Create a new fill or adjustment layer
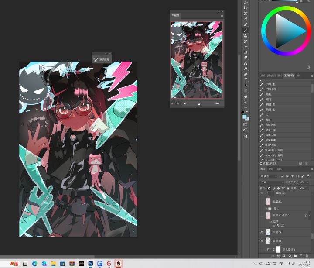The width and height of the screenshot is (314, 268). (x=290, y=256)
